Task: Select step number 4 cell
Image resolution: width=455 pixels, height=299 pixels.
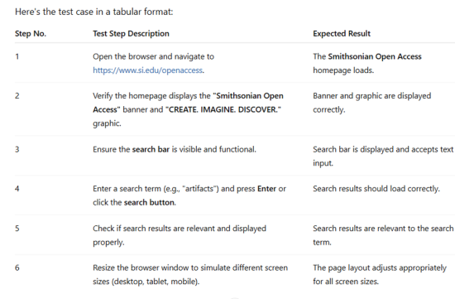Action: click(17, 189)
